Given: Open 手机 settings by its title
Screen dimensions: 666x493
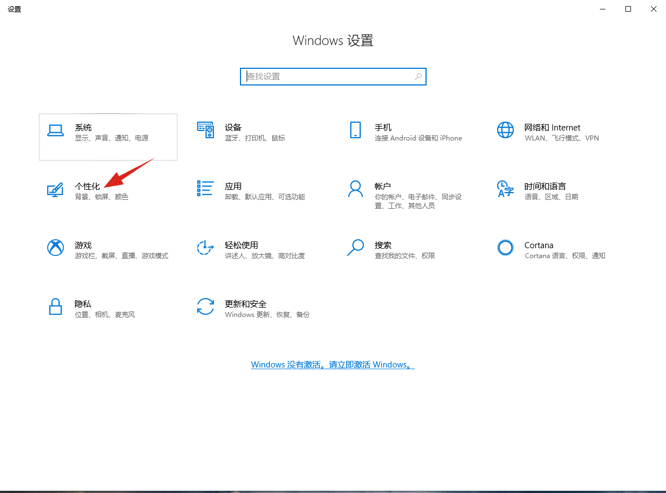Looking at the screenshot, I should pos(383,127).
